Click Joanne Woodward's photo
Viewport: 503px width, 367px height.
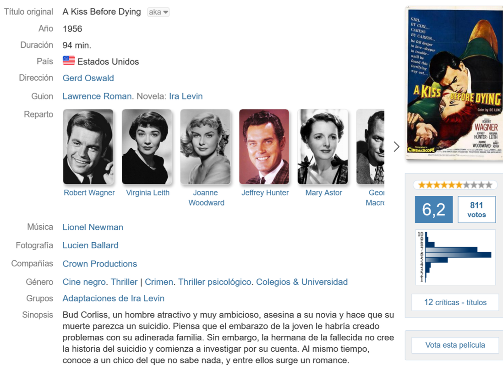(205, 147)
